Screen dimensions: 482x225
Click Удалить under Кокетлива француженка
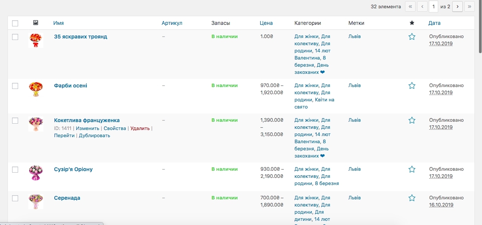point(140,129)
